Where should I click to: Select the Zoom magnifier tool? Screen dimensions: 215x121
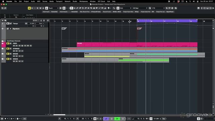[x=91, y=8]
